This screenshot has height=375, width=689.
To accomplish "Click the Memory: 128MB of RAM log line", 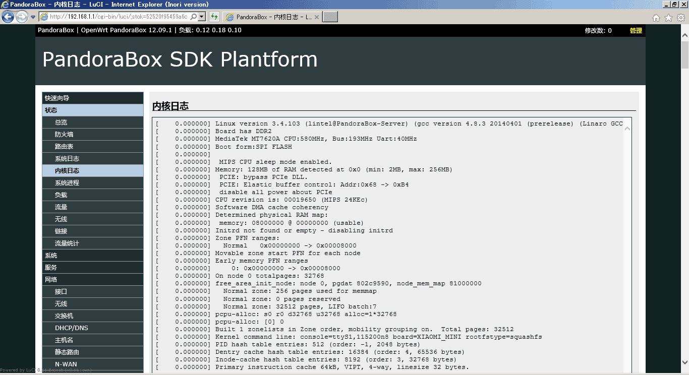I will [x=304, y=170].
